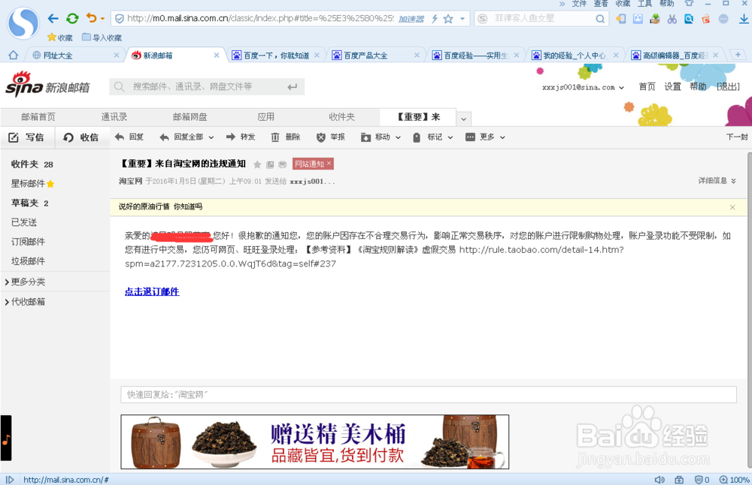Image resolution: width=752 pixels, height=485 pixels.
Task: Click the return arrow in the mail search box
Action: [x=292, y=86]
